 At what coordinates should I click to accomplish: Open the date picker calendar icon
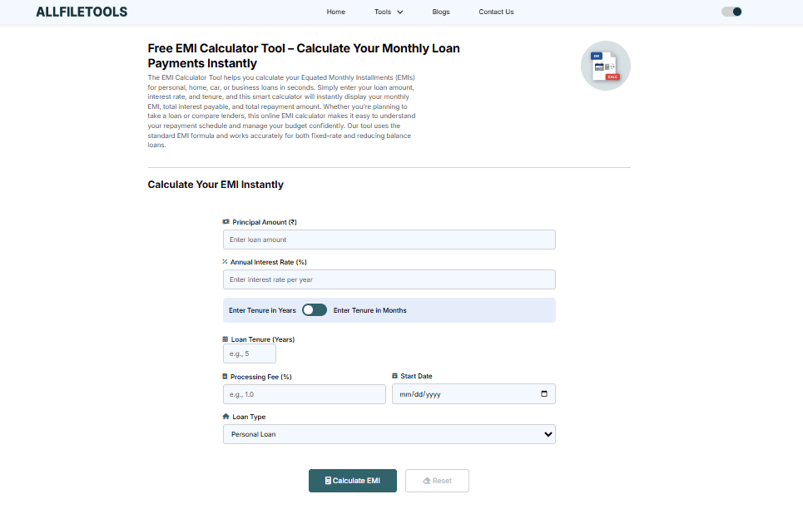click(x=544, y=394)
